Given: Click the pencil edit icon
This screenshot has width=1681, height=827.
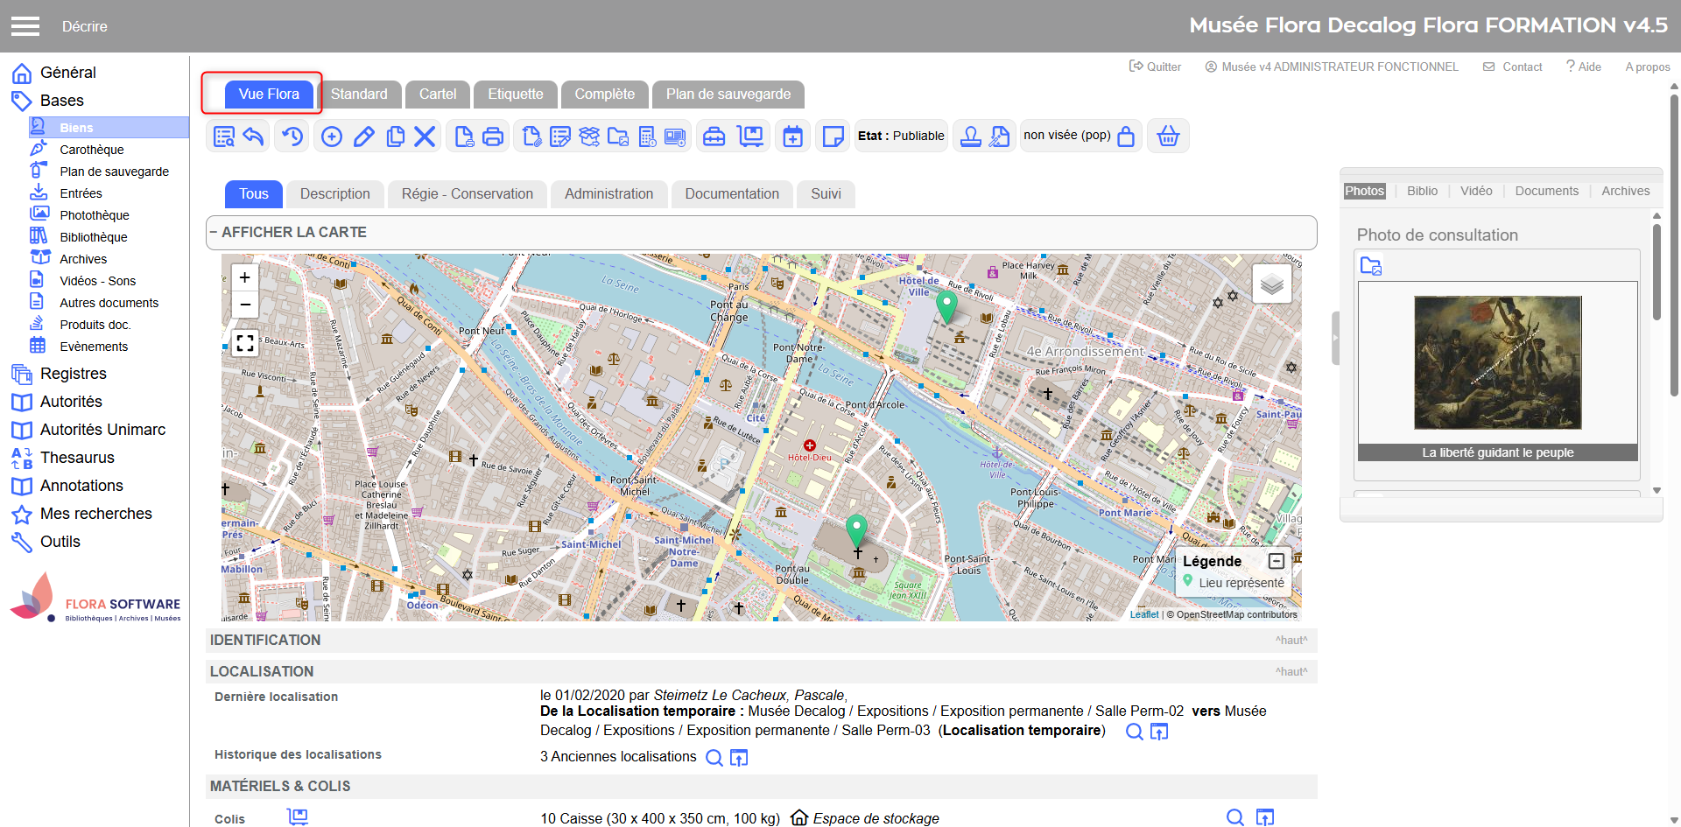Looking at the screenshot, I should (364, 137).
